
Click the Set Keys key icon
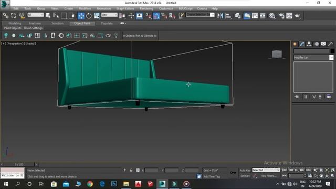coord(233,173)
